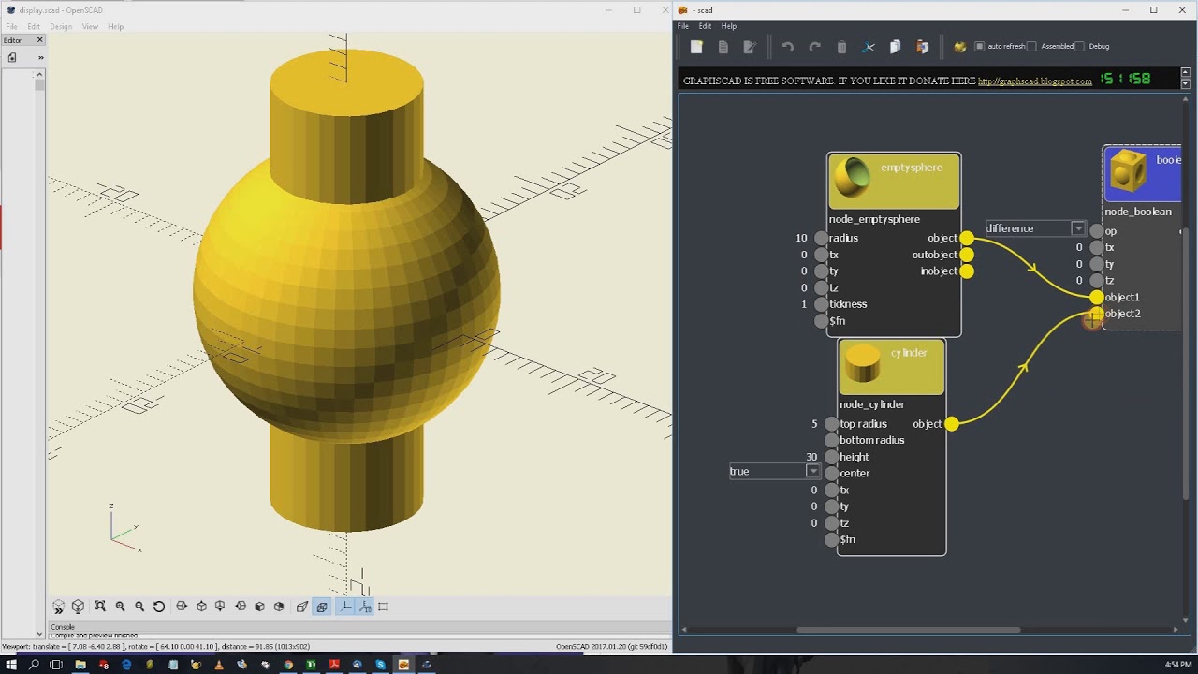Click the Render icon in OpenSCAD toolbar
1198x674 pixels.
[78, 607]
